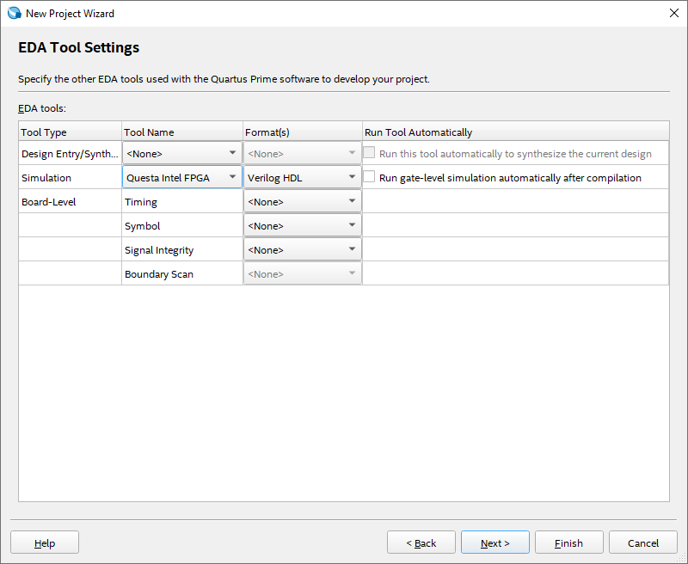Expand Verilog HDL simulation format dropdown
Viewport: 688px width, 564px height.
click(x=303, y=178)
